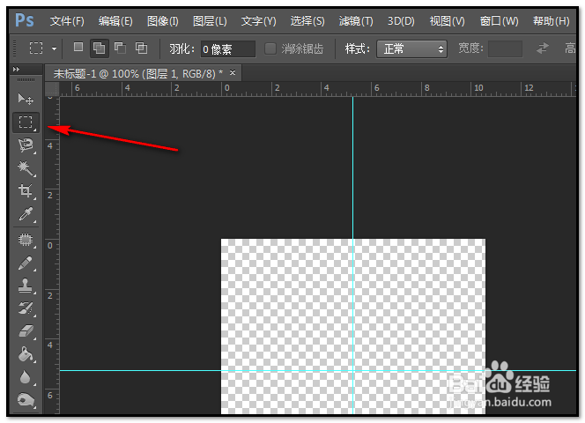Screen dimensions: 585x423
Task: Click the 宽度 width input field
Action: click(505, 48)
